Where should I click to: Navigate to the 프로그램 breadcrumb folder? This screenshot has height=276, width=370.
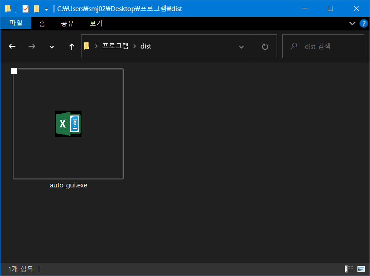pos(115,46)
